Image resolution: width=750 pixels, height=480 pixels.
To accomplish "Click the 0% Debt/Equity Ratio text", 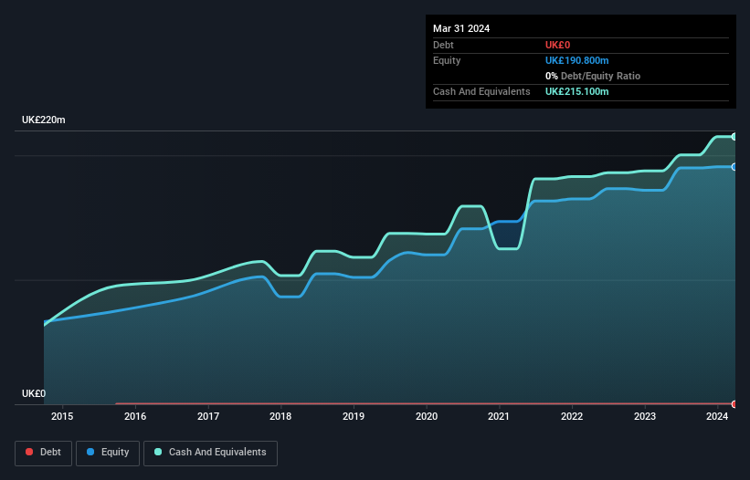I will (x=593, y=76).
